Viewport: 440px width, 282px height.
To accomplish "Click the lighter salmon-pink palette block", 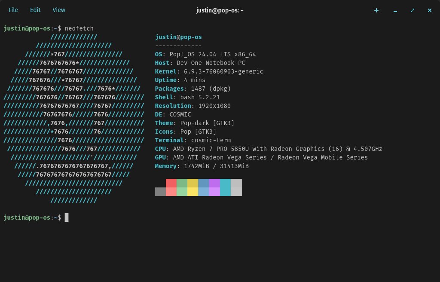I will (x=171, y=192).
